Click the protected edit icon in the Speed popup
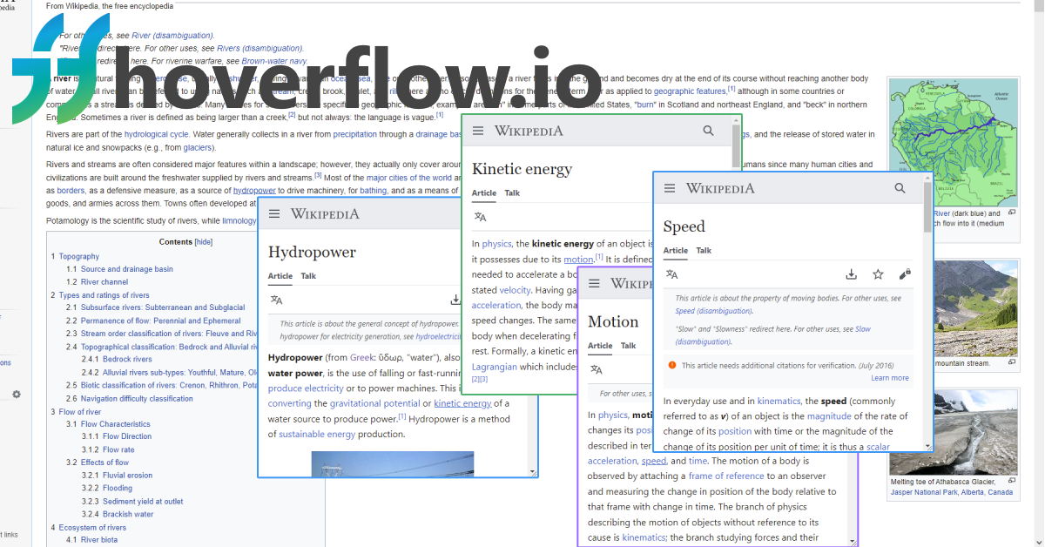 click(x=905, y=274)
